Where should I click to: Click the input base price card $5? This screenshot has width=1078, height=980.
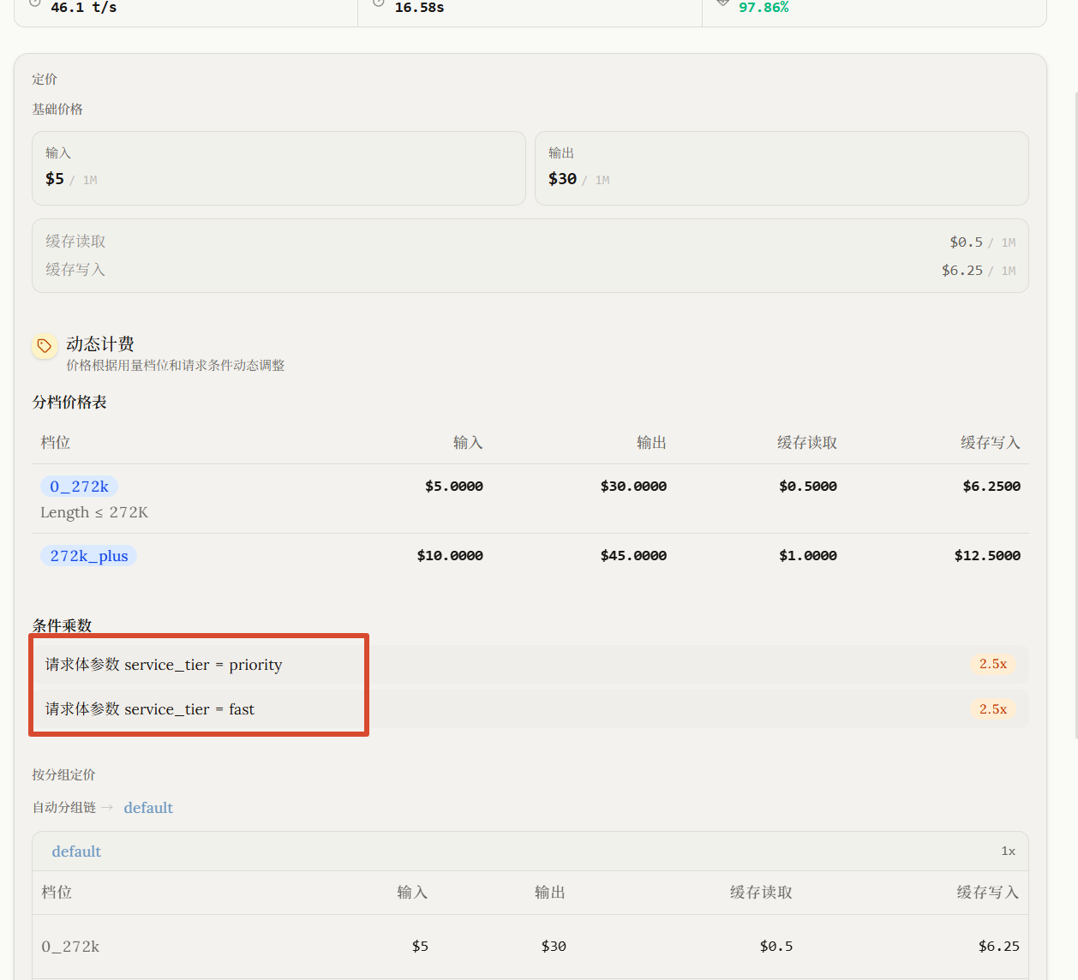tap(278, 168)
